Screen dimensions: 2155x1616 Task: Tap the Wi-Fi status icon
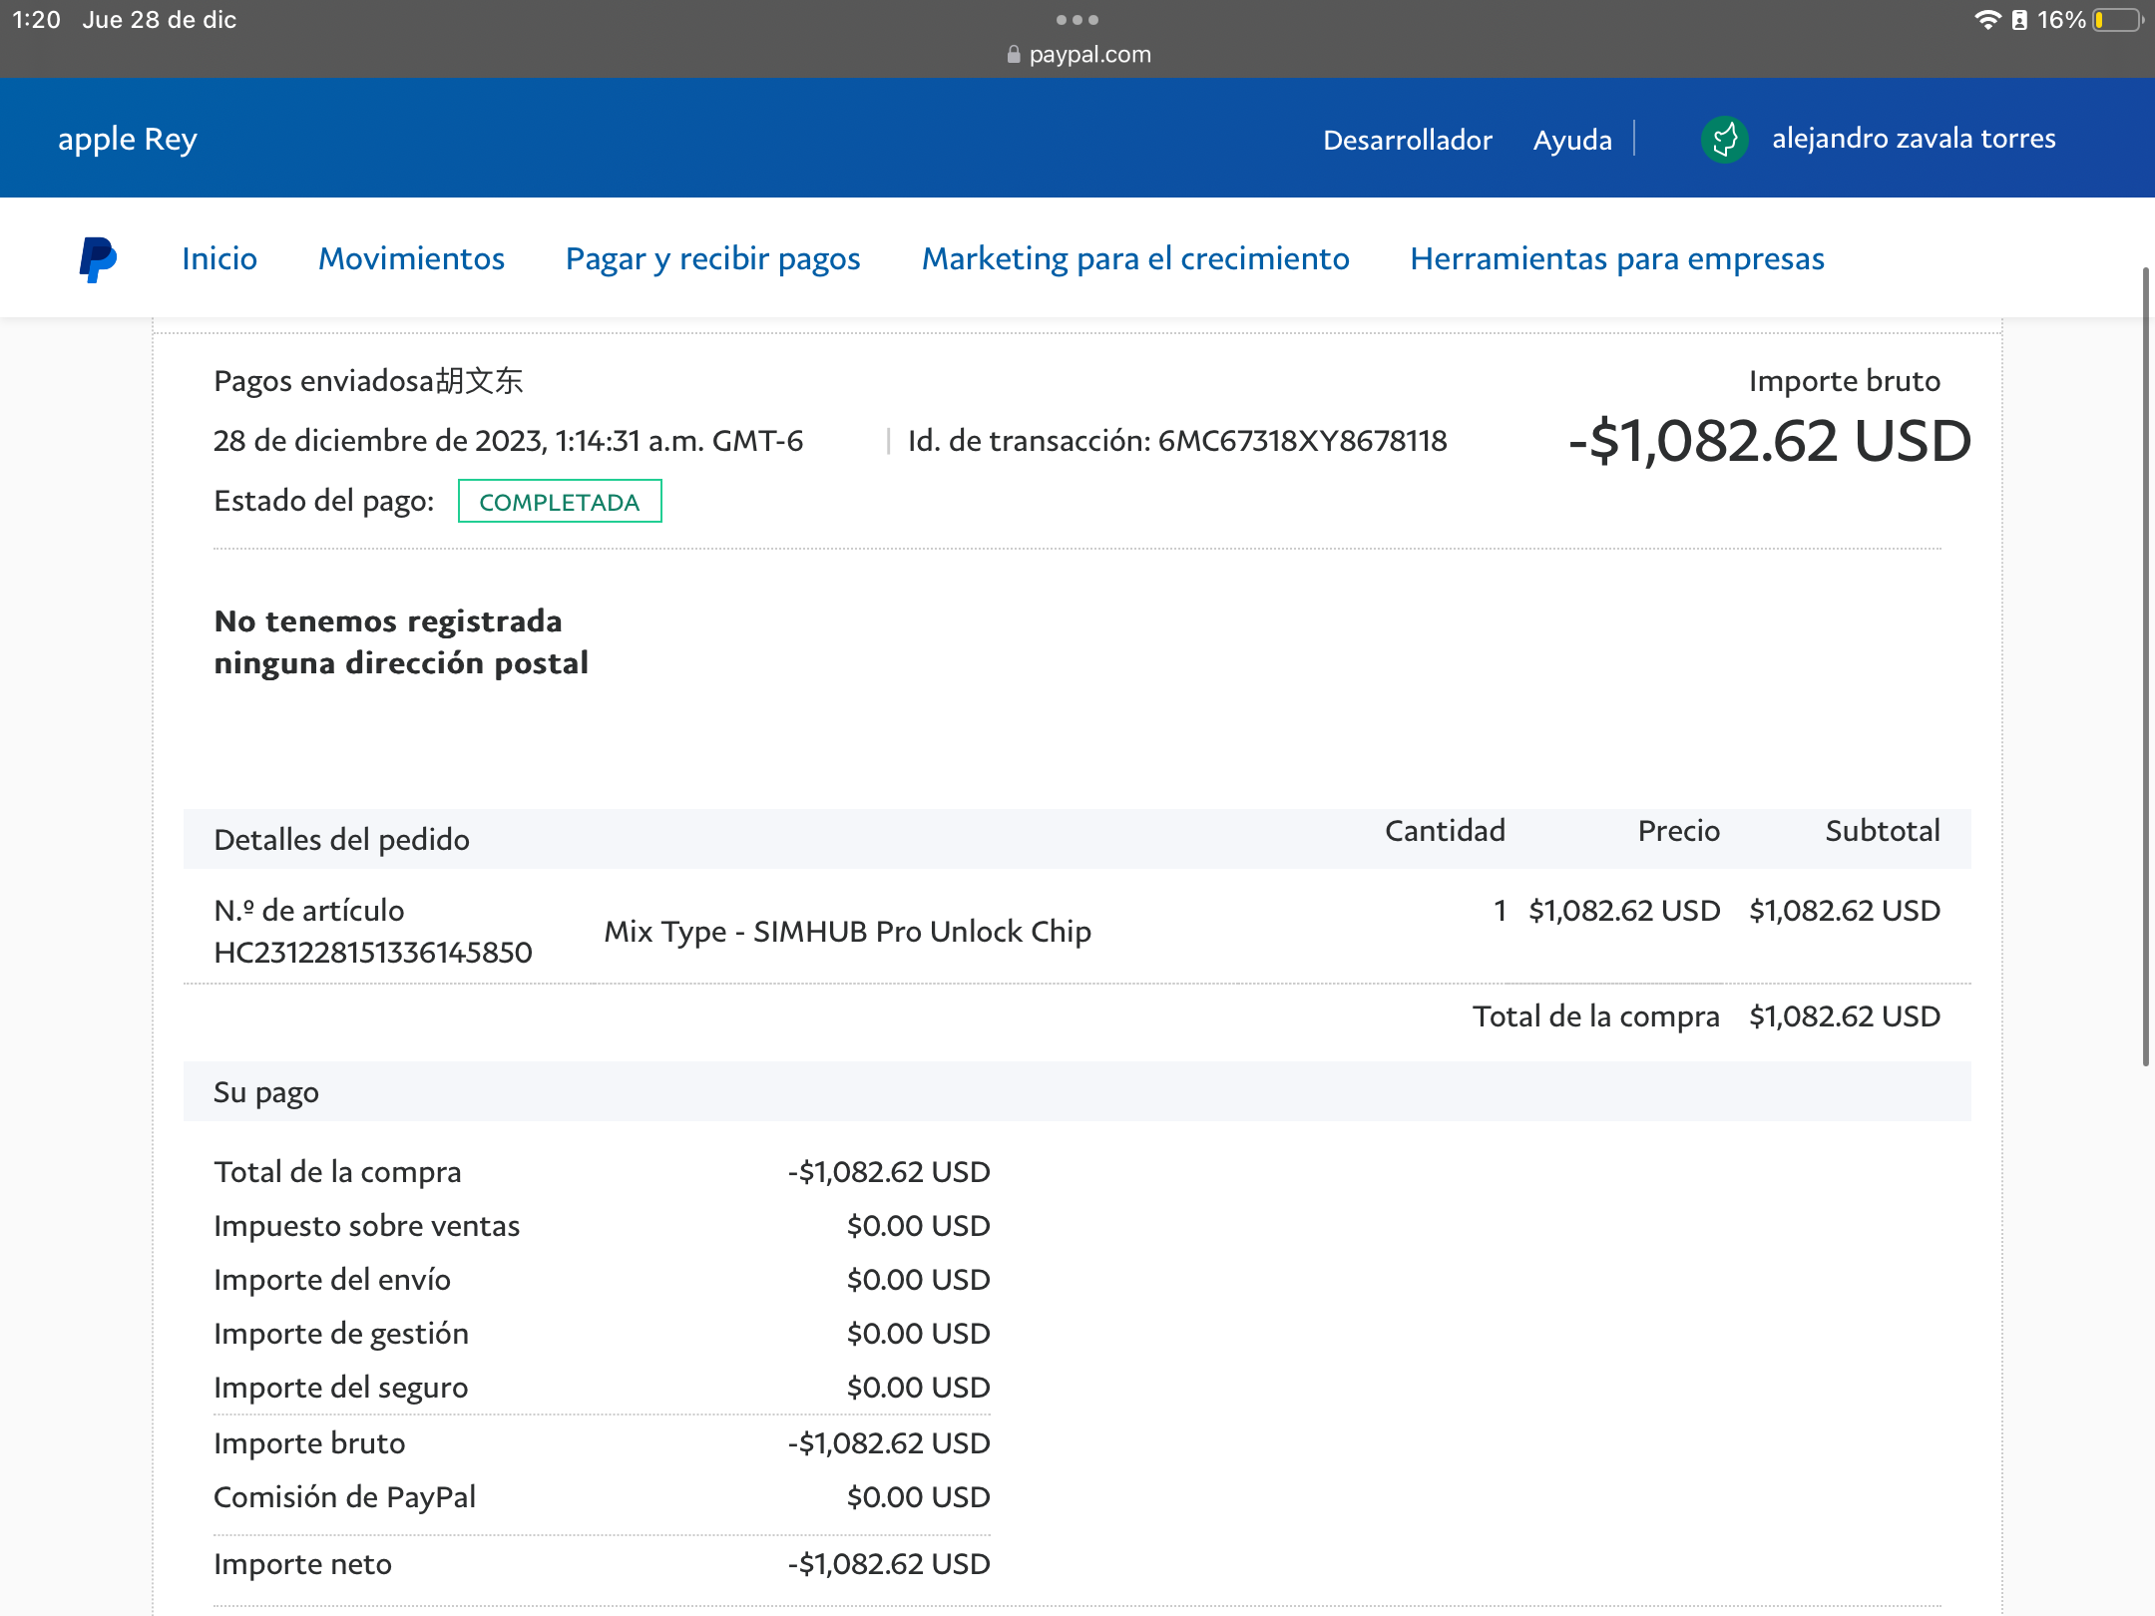(x=1986, y=20)
